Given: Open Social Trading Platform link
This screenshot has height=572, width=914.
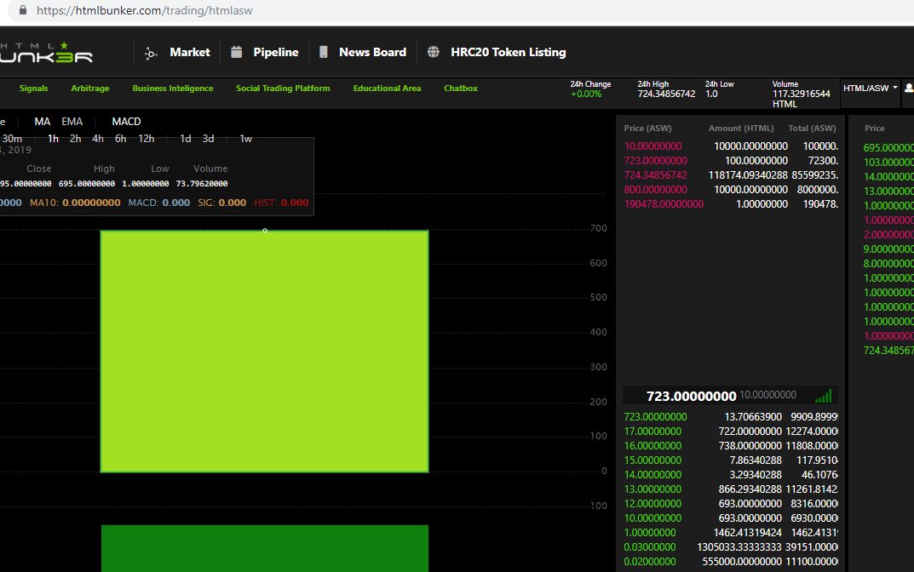Looking at the screenshot, I should click(283, 88).
